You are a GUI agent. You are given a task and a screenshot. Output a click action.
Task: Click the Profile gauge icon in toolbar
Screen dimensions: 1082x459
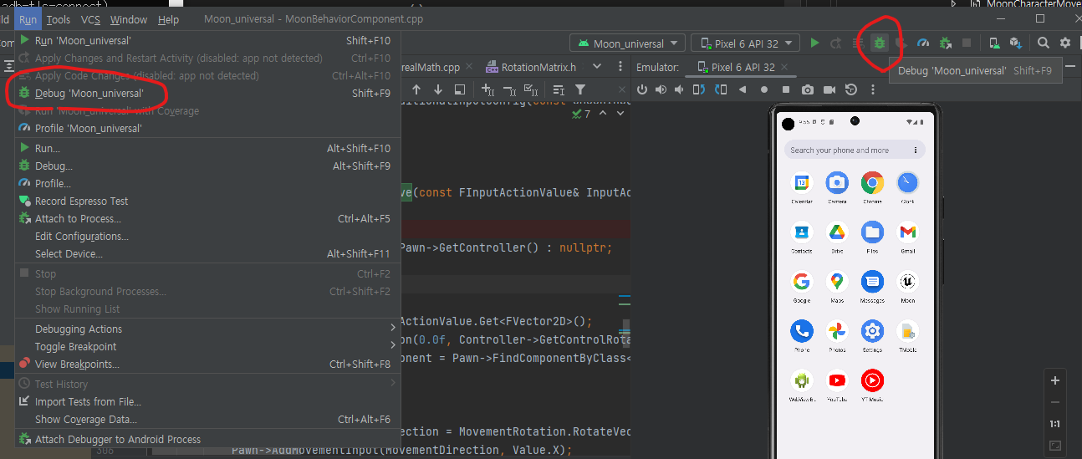click(x=923, y=43)
